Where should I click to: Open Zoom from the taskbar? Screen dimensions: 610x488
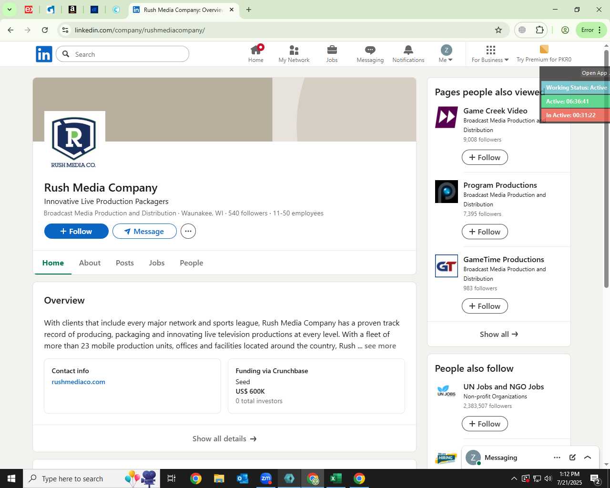click(266, 478)
